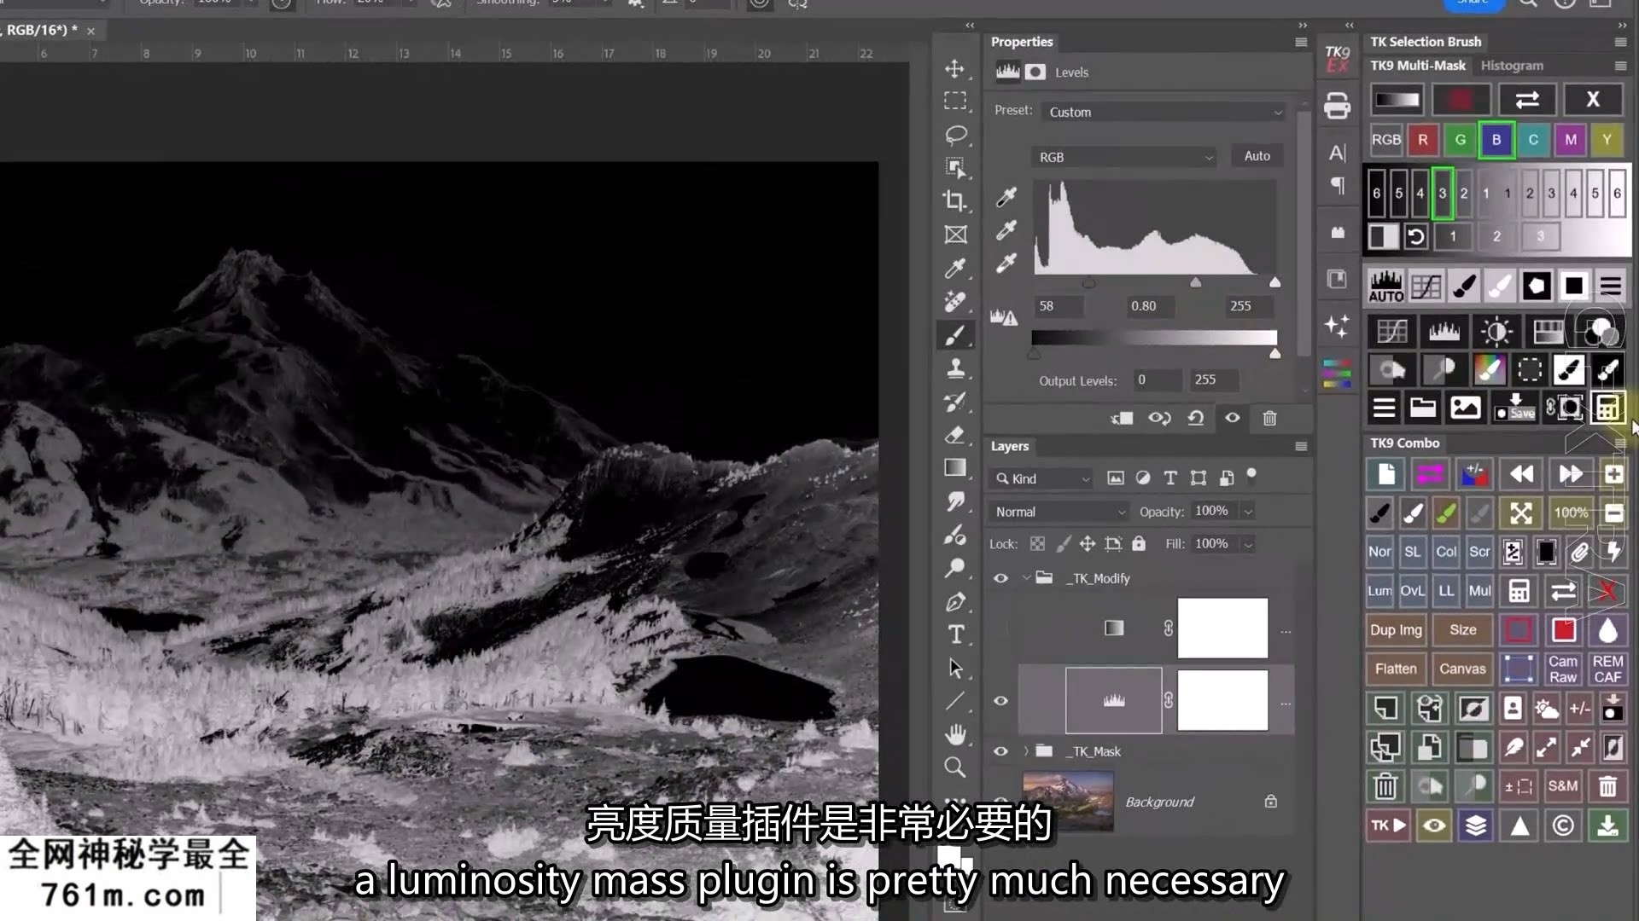Toggle visibility of _TK_Modify group
Screen dimensions: 1639x921
coord(1000,578)
